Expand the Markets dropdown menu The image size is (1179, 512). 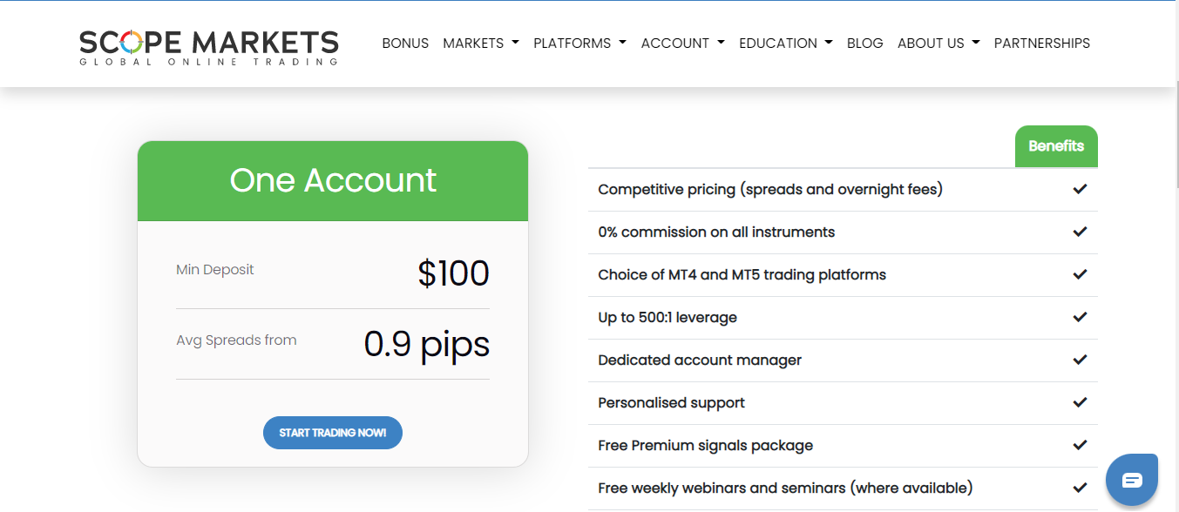point(481,43)
